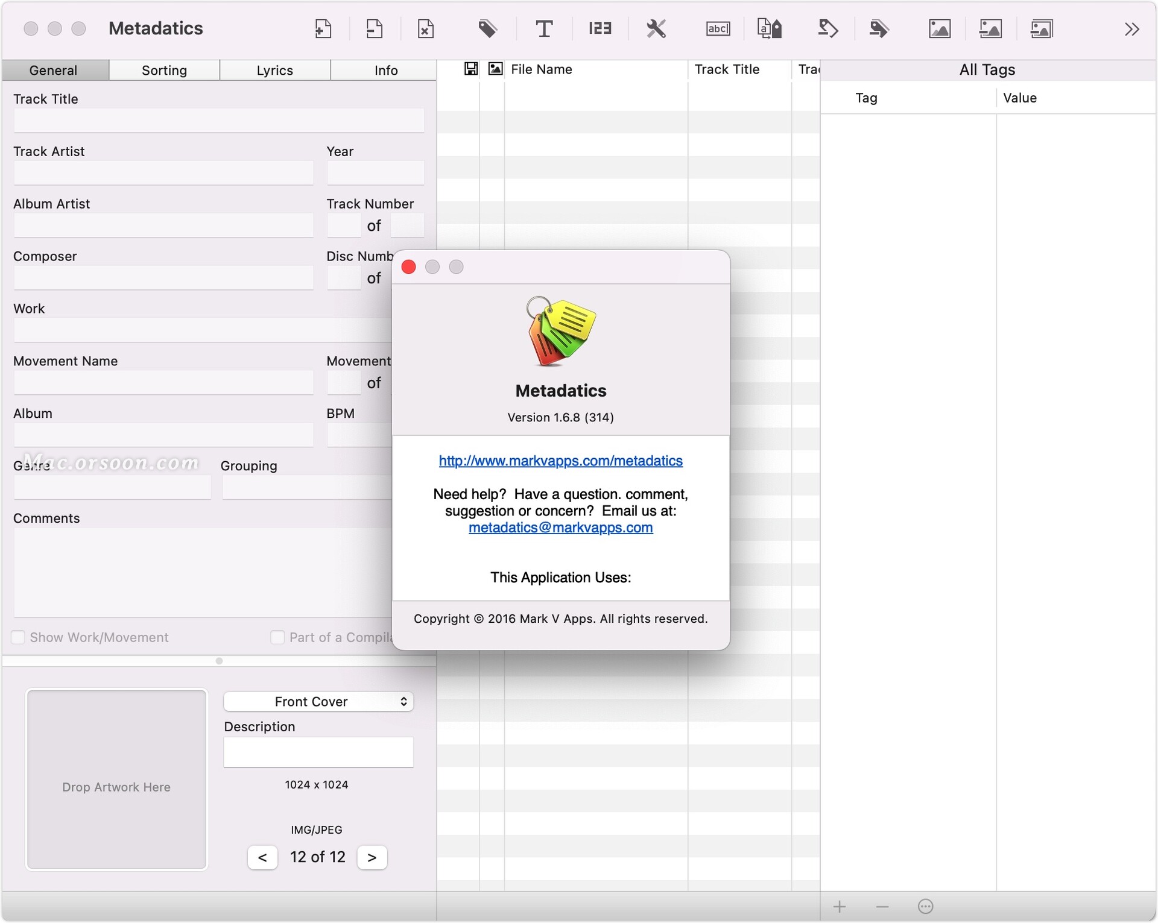Image resolution: width=1158 pixels, height=923 pixels.
Task: Click the stacked artwork images toolbar icon
Action: (x=1042, y=28)
